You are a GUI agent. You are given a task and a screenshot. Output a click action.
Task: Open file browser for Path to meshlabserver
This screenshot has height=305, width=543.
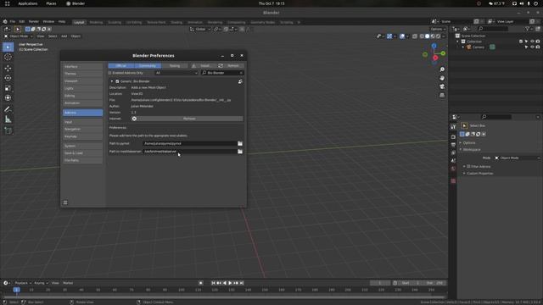tap(240, 152)
